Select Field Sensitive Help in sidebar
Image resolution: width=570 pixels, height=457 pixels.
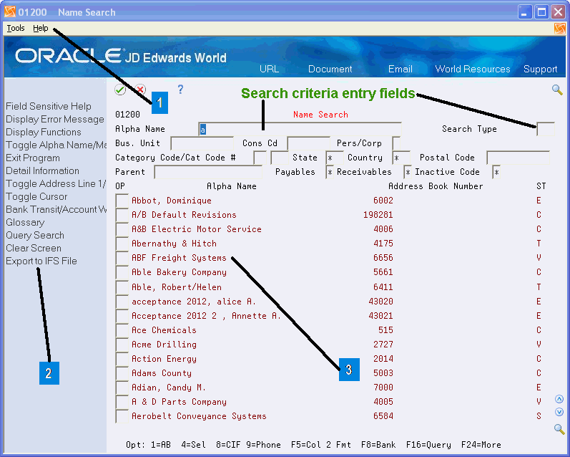(x=49, y=106)
